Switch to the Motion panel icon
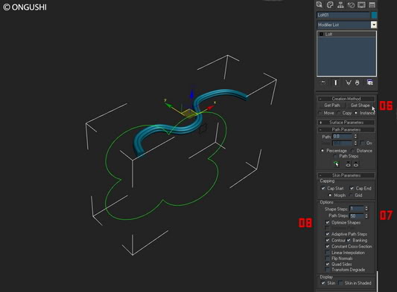Image resolution: width=397 pixels, height=292 pixels. click(351, 4)
